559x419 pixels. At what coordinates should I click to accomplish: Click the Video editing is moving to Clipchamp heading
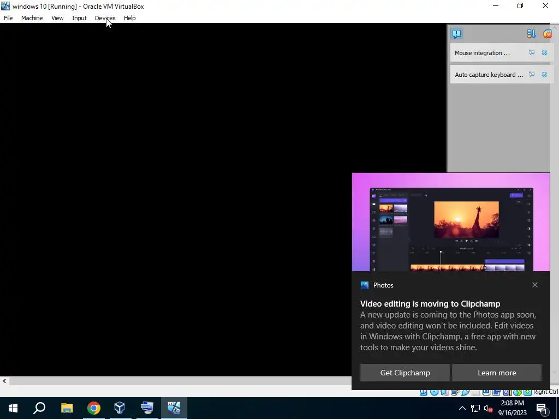(x=430, y=303)
